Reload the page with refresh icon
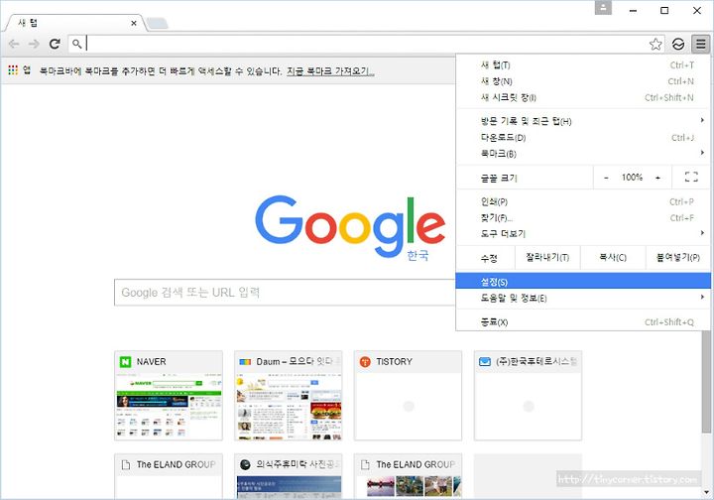This screenshot has width=714, height=500. click(x=55, y=44)
